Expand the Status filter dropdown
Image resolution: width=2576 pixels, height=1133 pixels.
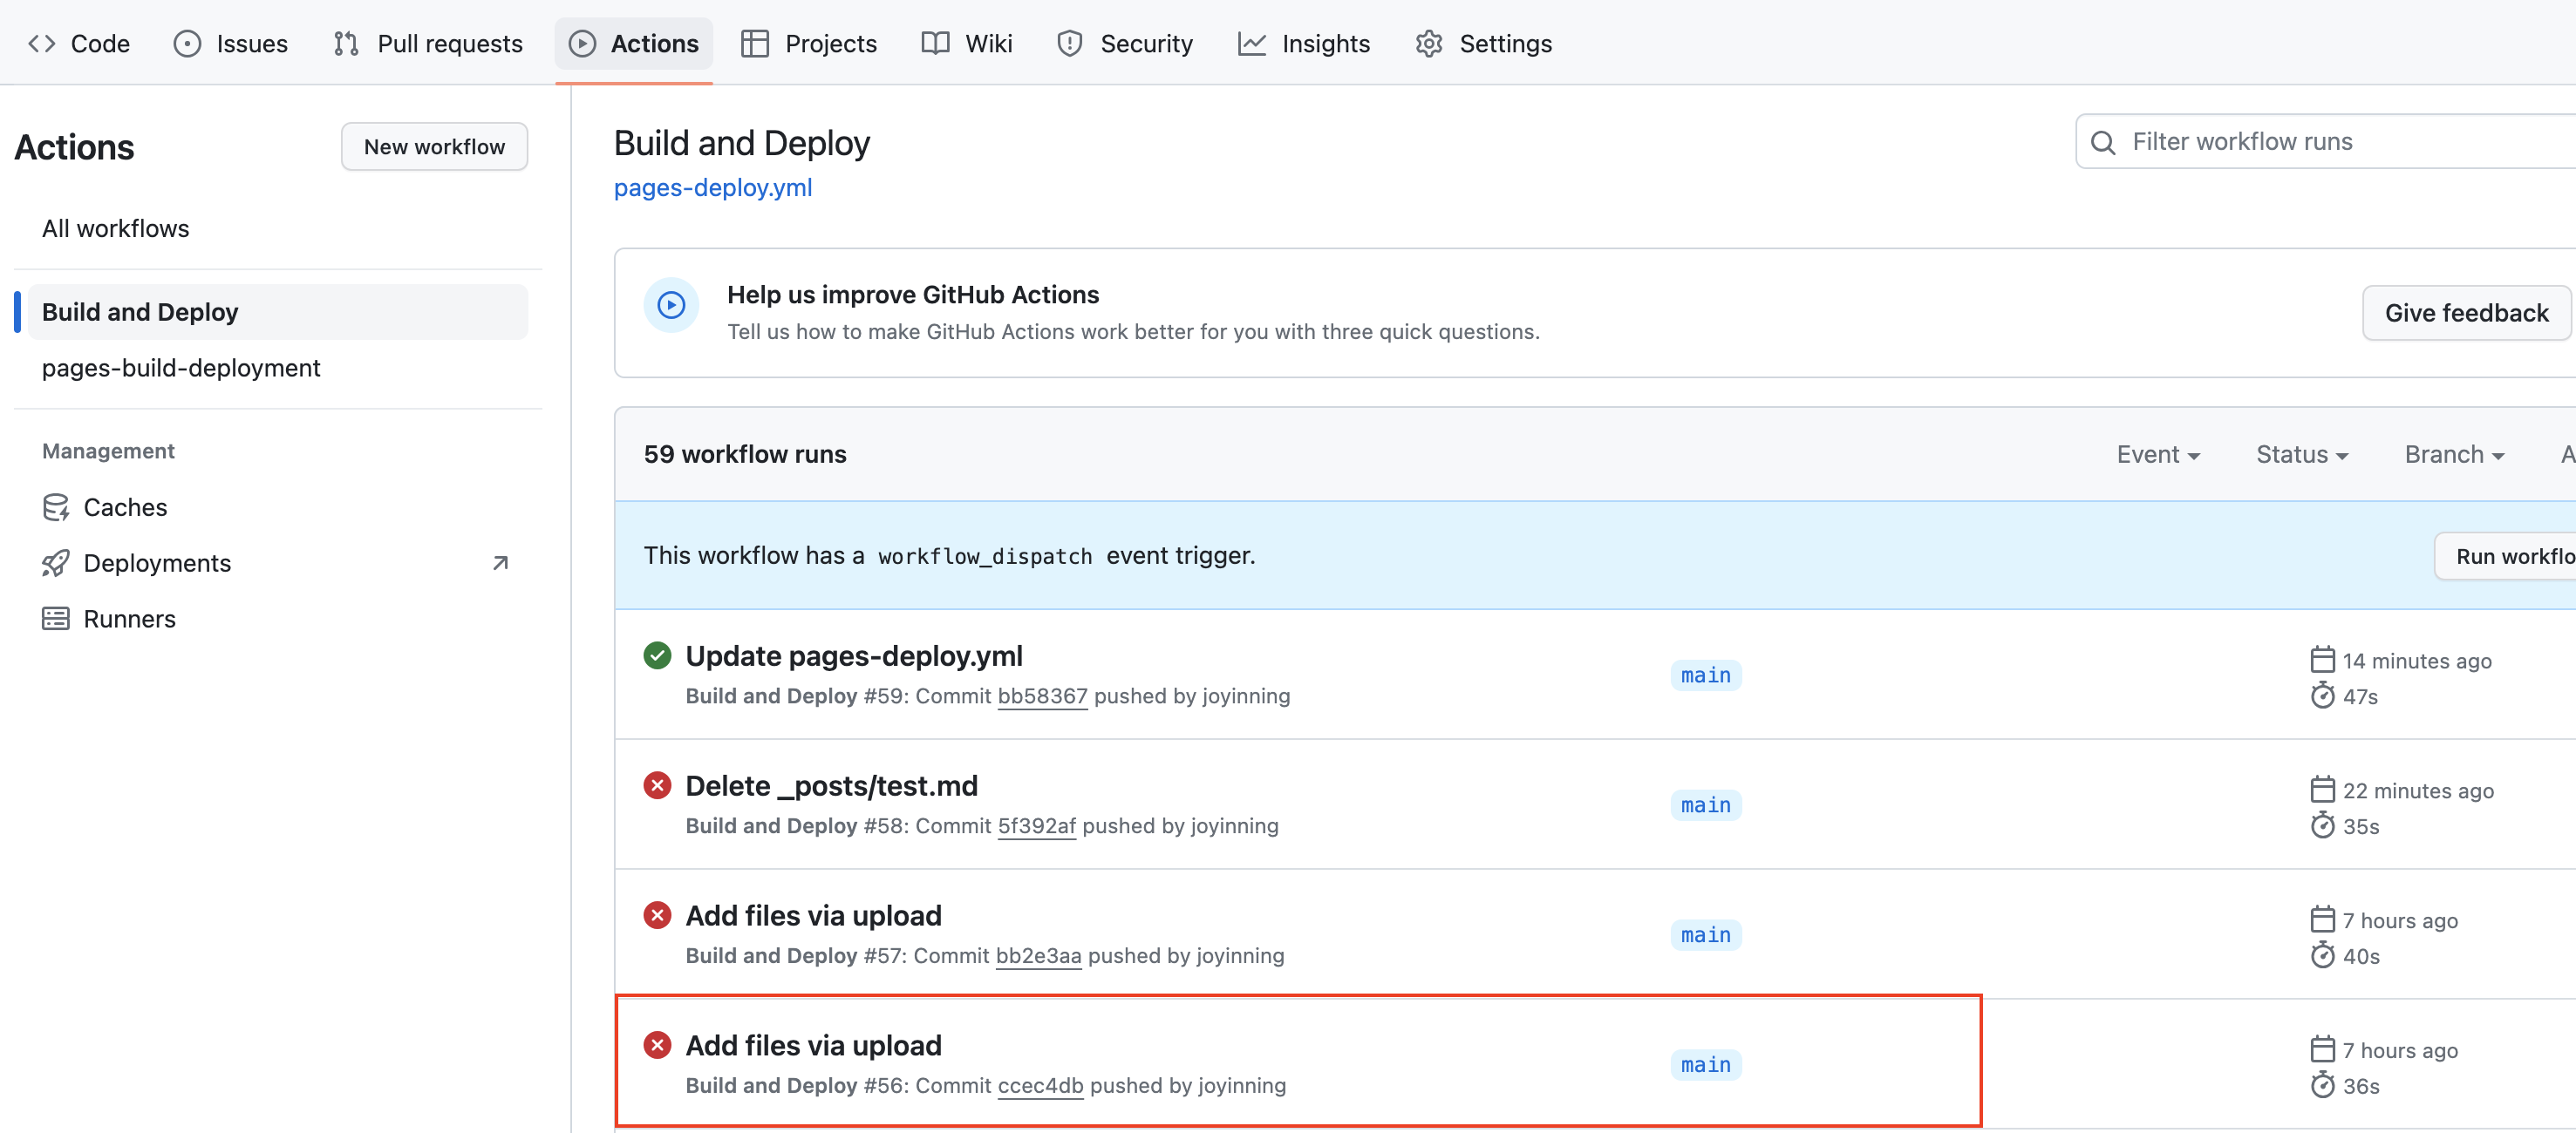pyautogui.click(x=2301, y=455)
